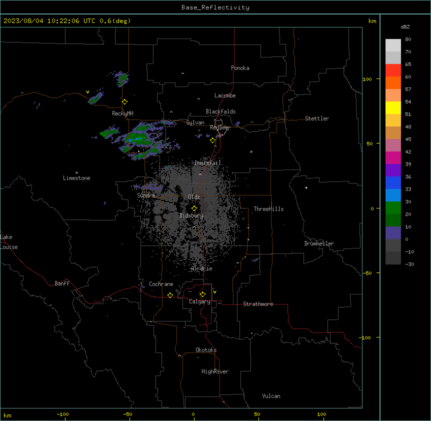Image resolution: width=431 pixels, height=421 pixels.
Task: Click the yellow diamond marker above RockyMH
Action: point(125,101)
